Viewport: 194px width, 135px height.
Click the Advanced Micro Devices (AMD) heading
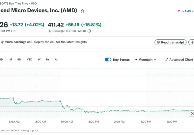39,10
